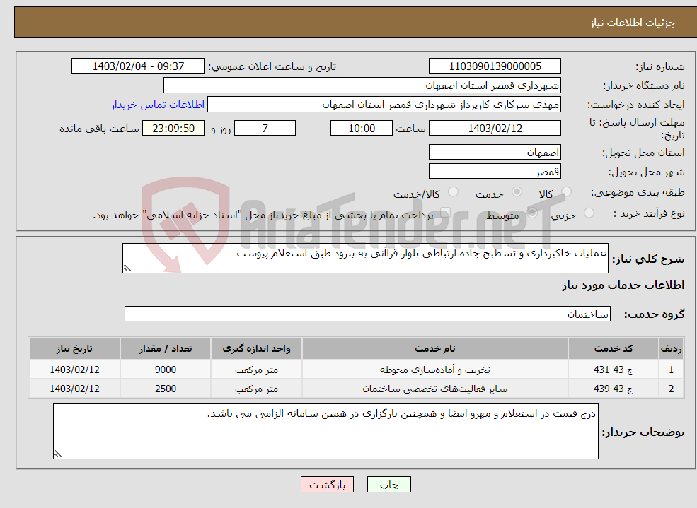This screenshot has height=508, width=697.
Task: Click the buyer name field شهرداری قمصر
Action: pyautogui.click(x=362, y=85)
